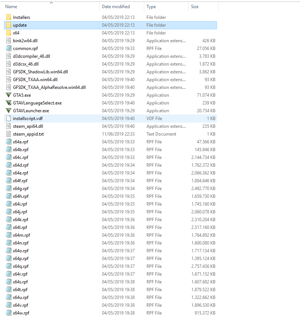
Task: Click the 2.517.160 KB size of x64l.rpf
Action: [203, 227]
